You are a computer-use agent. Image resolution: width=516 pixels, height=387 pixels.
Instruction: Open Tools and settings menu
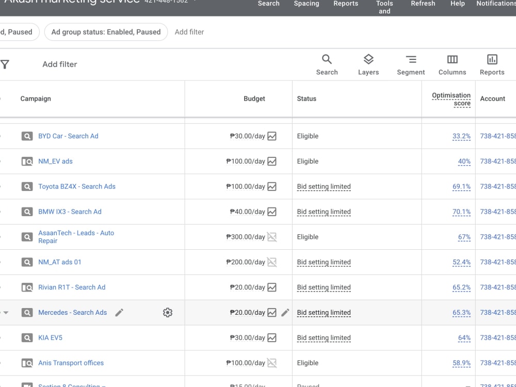pos(384,7)
